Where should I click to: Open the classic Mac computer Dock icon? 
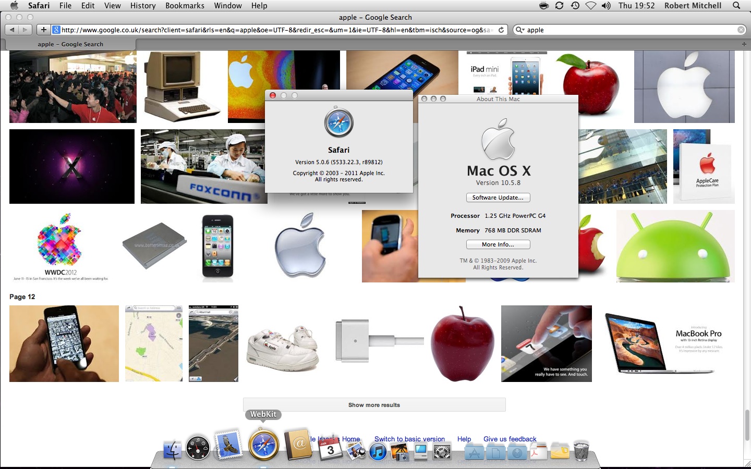click(421, 451)
